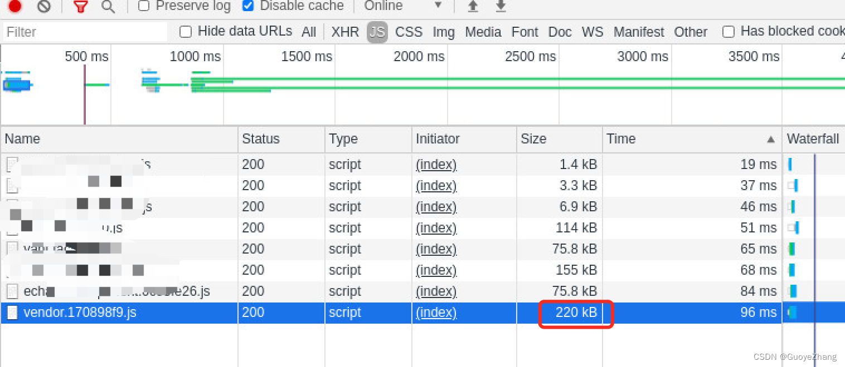845x367 pixels.
Task: Enable Preserve log checkbox
Action: click(x=144, y=6)
